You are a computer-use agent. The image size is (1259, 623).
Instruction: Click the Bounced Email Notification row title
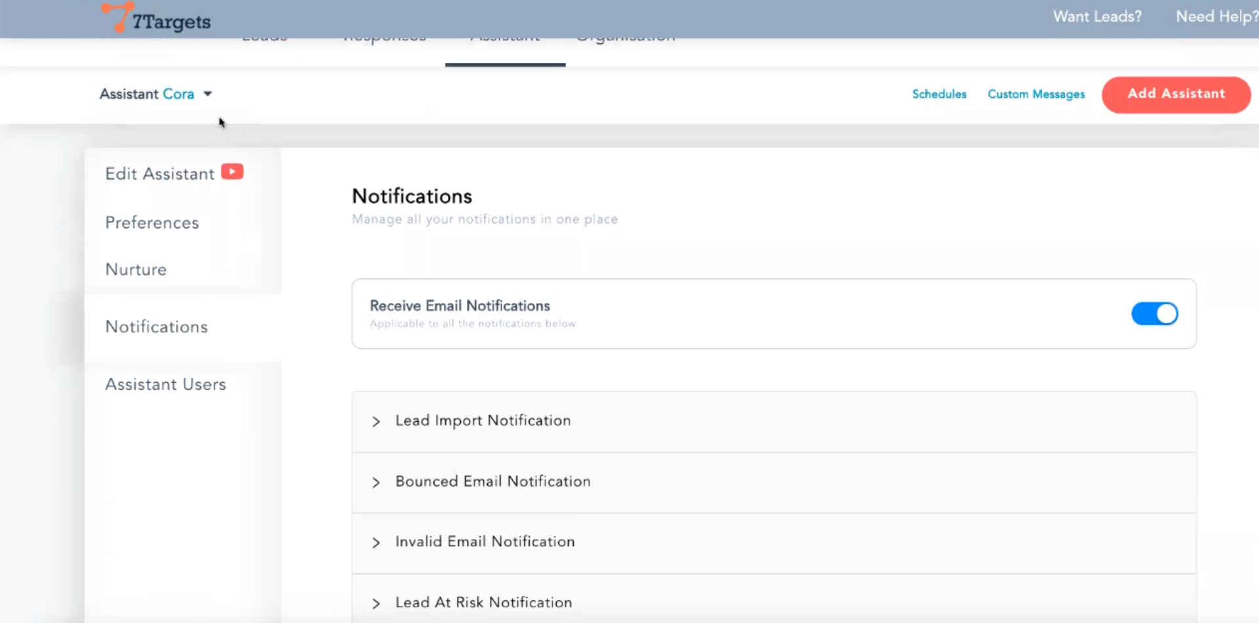492,481
